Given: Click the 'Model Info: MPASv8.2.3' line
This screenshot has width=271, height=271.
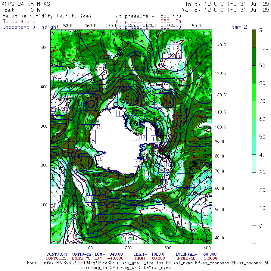Looking at the screenshot, I should tap(148, 263).
